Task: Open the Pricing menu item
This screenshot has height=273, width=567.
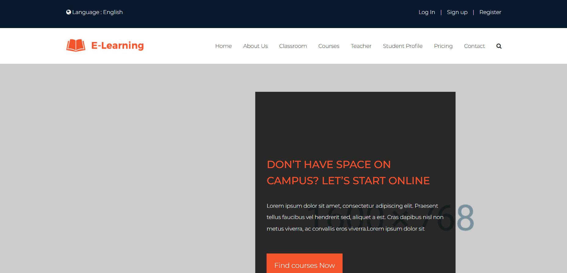Action: [x=443, y=46]
